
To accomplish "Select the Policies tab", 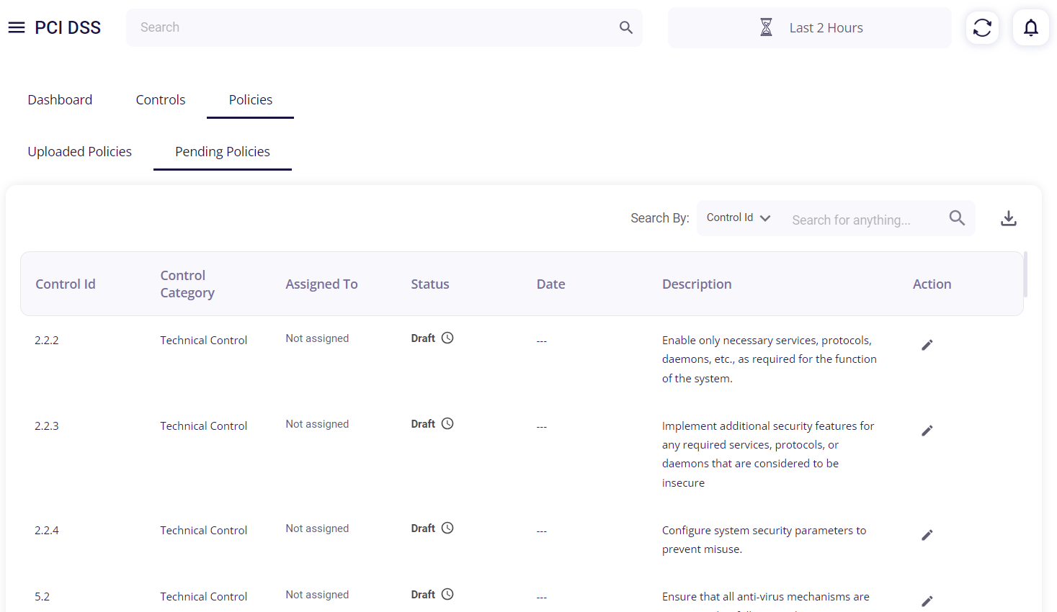I will tap(251, 100).
